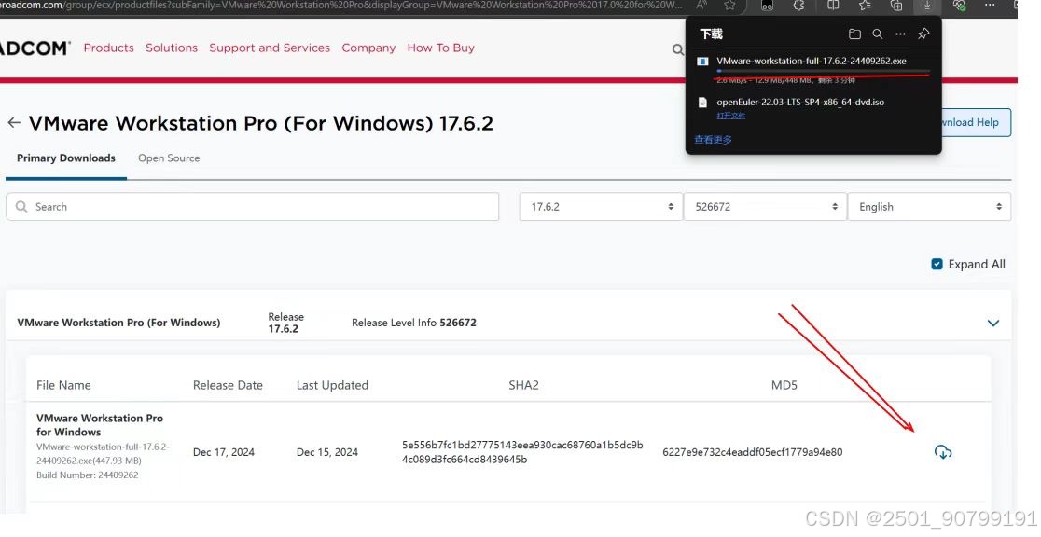This screenshot has height=537, width=1041.
Task: Open the Products menu
Action: (x=109, y=48)
